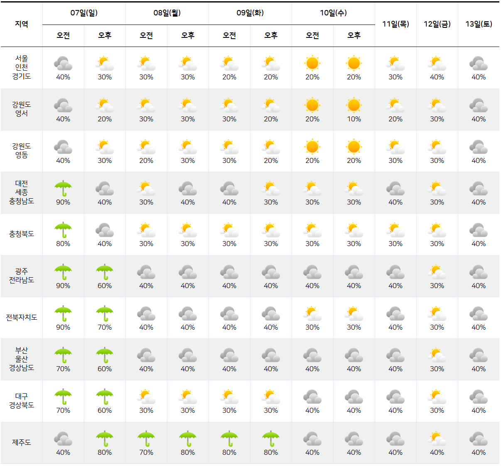Click the umbrella icon for 대전 세종 07일 오전
501x466 pixels.
(63, 188)
